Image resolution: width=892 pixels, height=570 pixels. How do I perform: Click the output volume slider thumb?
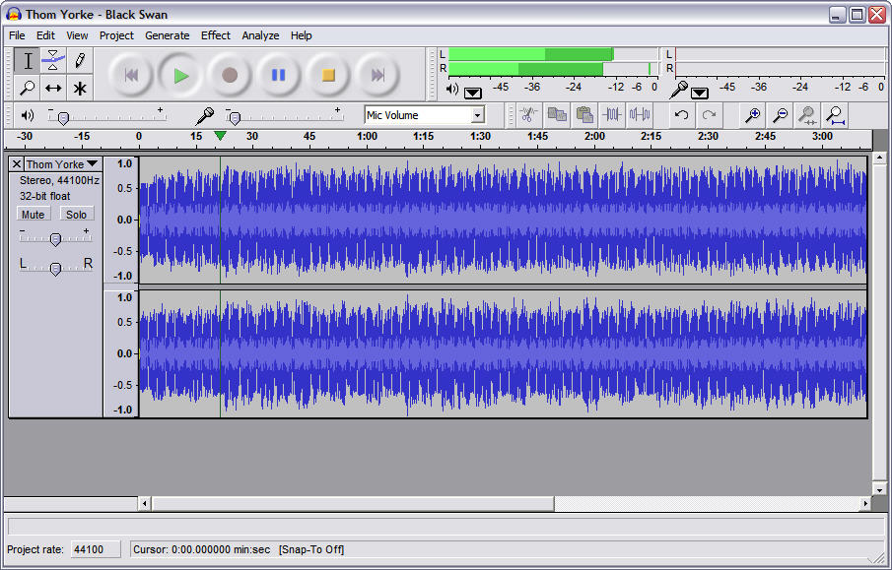pos(63,118)
